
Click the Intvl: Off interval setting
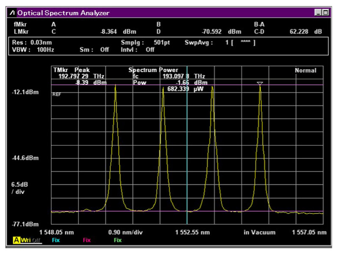coord(137,50)
